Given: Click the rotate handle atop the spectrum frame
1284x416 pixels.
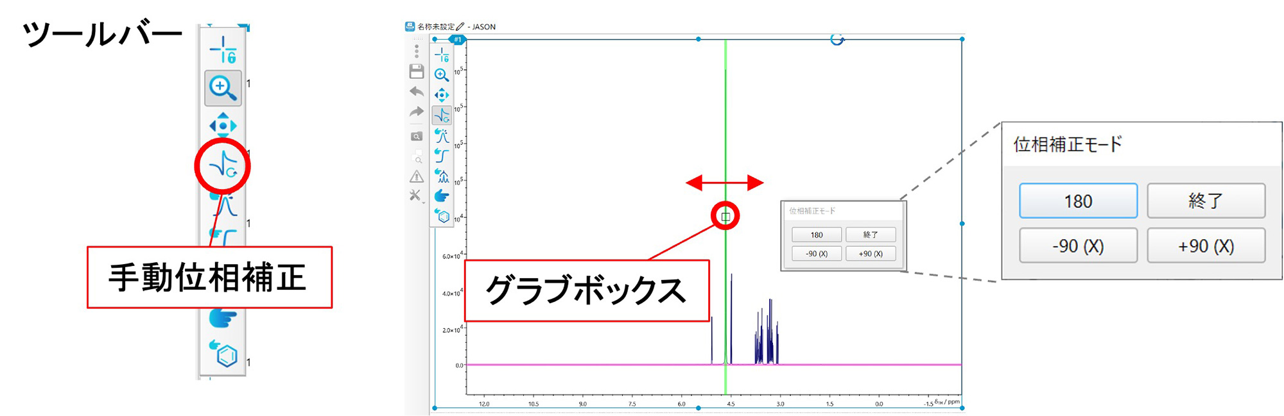Looking at the screenshot, I should click(x=837, y=39).
